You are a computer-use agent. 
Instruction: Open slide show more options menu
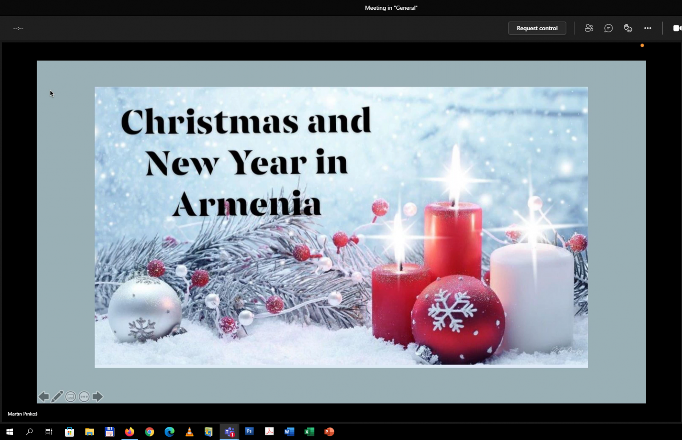pyautogui.click(x=84, y=397)
